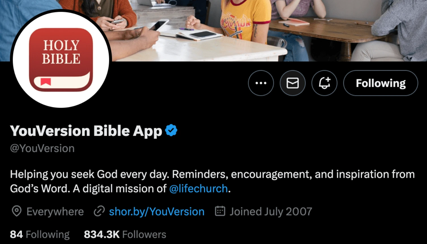This screenshot has height=244, width=427.
Task: Toggle the Following button
Action: [381, 83]
